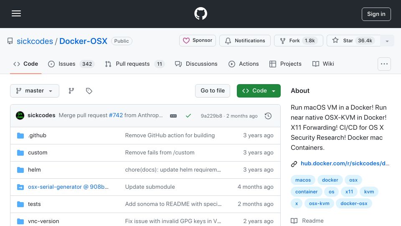Image resolution: width=401 pixels, height=226 pixels.
Task: Open the hamburger navigation menu
Action: point(16,13)
